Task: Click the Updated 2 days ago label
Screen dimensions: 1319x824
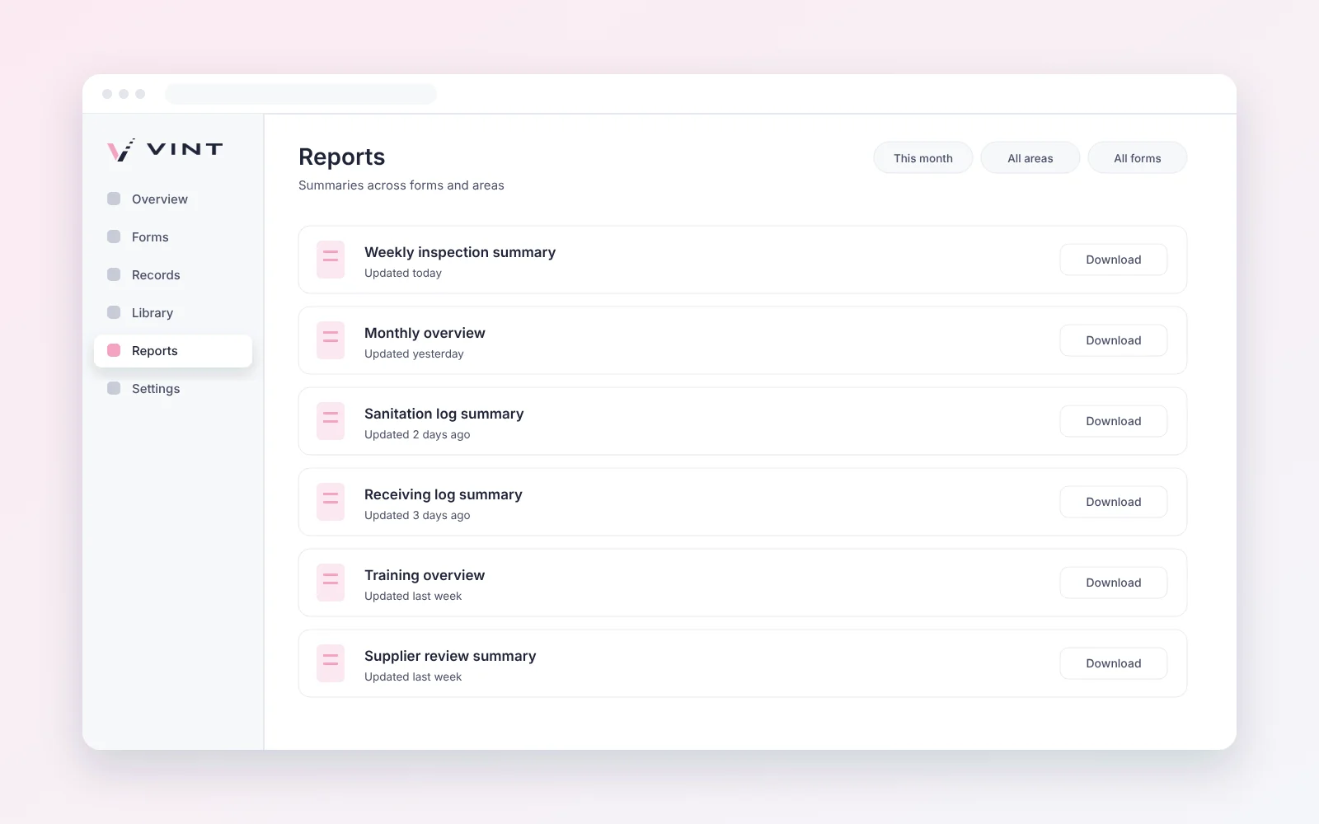Action: tap(417, 434)
